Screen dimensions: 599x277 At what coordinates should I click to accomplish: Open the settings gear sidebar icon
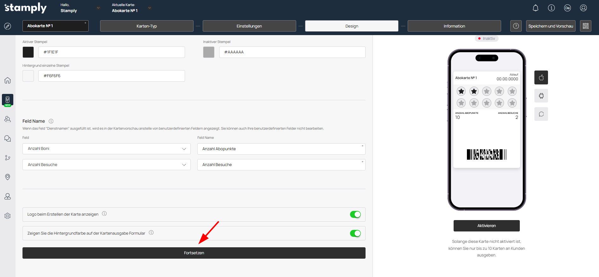coord(8,216)
